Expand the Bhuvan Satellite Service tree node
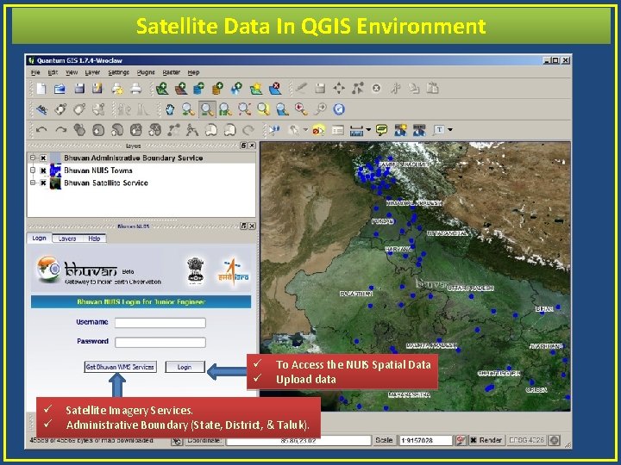This screenshot has width=621, height=465. click(x=33, y=183)
